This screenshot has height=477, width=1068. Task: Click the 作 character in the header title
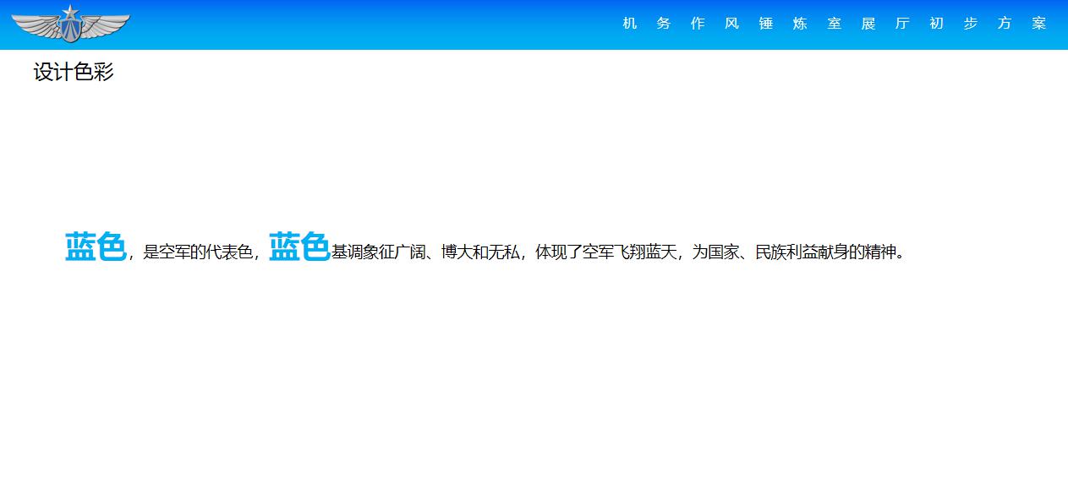click(x=698, y=24)
